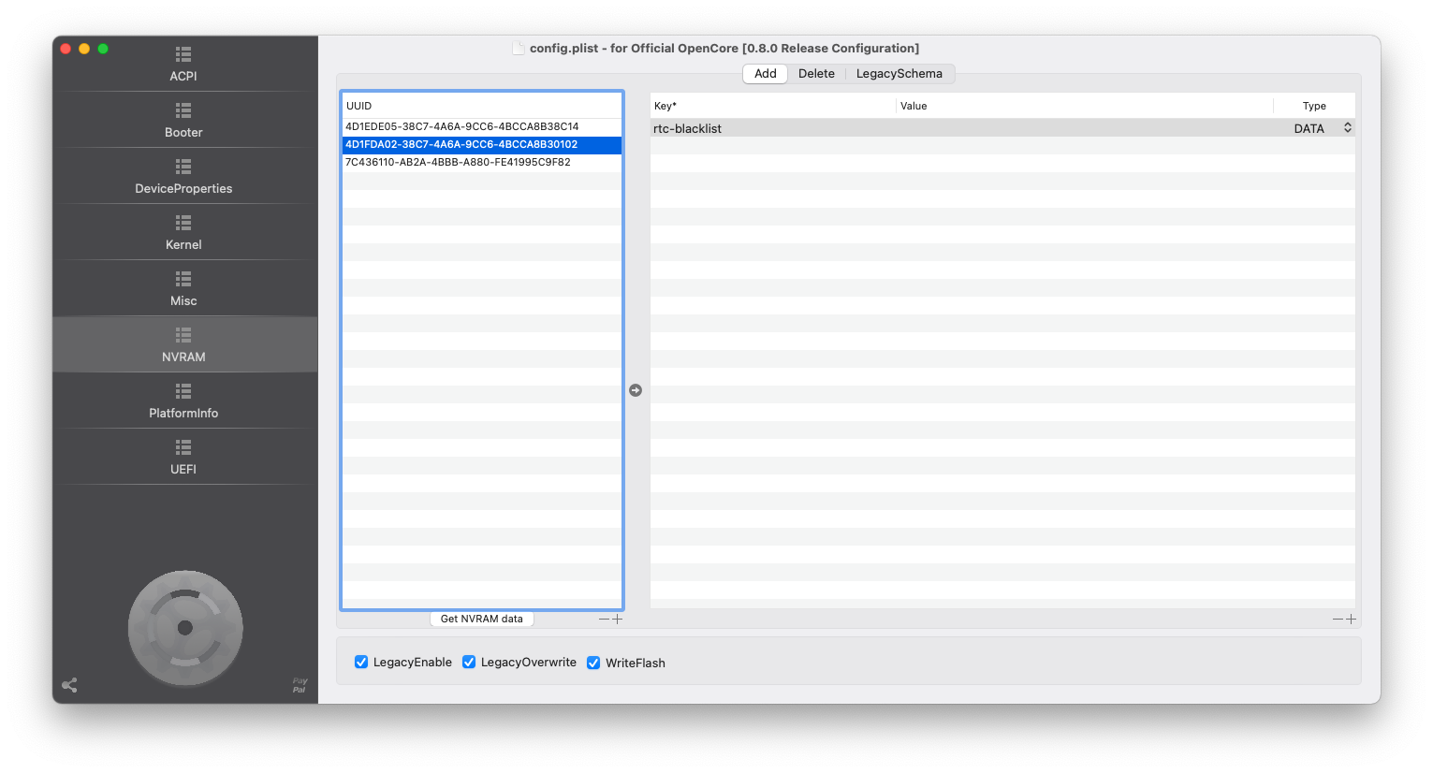This screenshot has height=773, width=1433.
Task: Select UUID 7C436110-AB2A-4BBB-A880-FE41995C9F82
Action: (482, 162)
